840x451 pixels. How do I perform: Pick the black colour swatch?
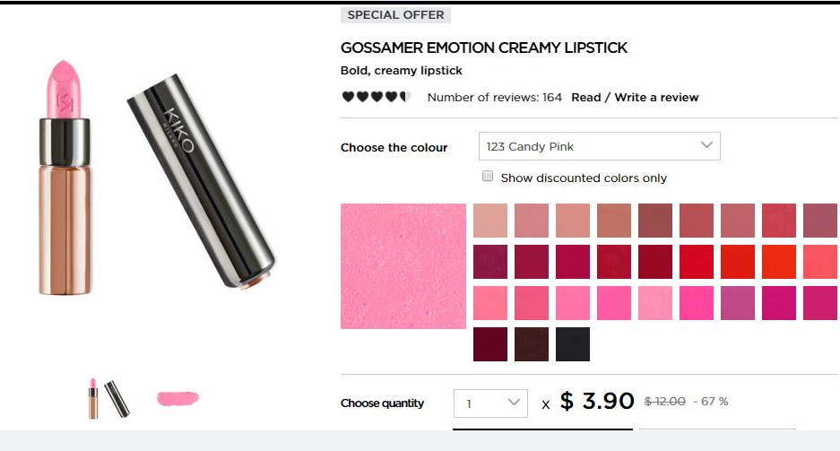click(573, 344)
